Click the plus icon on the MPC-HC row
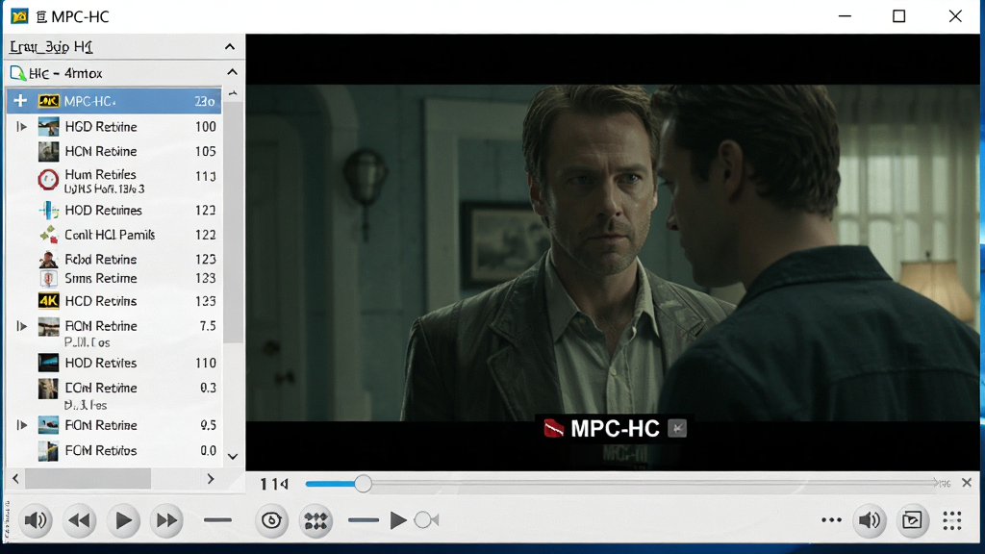Image resolution: width=985 pixels, height=554 pixels. click(x=20, y=100)
